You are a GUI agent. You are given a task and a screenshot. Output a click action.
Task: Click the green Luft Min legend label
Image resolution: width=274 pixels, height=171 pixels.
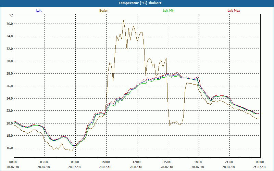pos(169,11)
